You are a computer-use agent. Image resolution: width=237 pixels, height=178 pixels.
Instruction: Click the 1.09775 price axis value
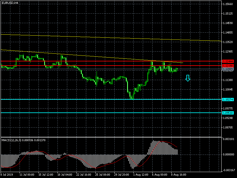tap(228, 109)
